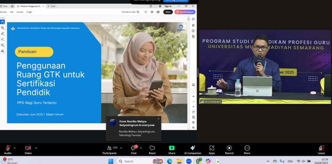This screenshot has height=164, width=332.
Task: Start video with the Video button
Action: point(28,148)
